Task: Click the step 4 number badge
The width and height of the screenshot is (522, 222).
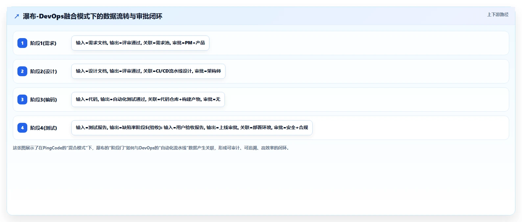Action: click(22, 128)
